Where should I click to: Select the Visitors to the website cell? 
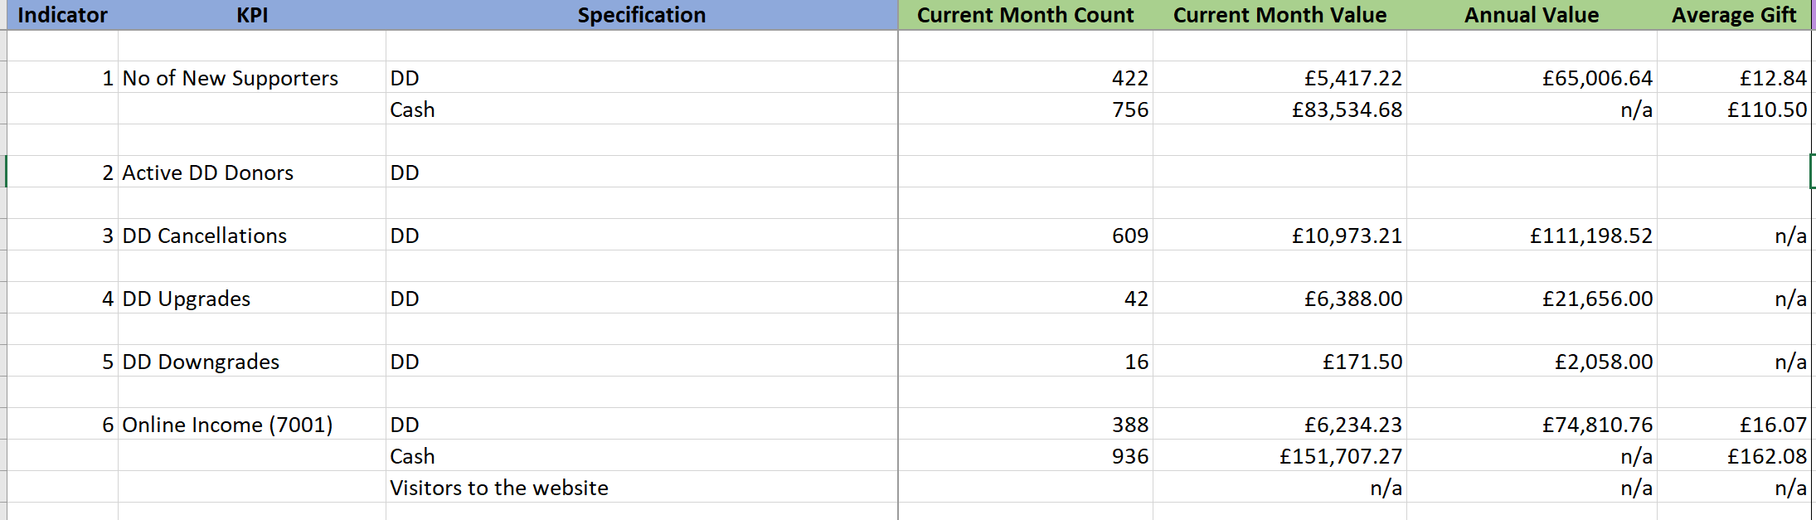tap(642, 487)
